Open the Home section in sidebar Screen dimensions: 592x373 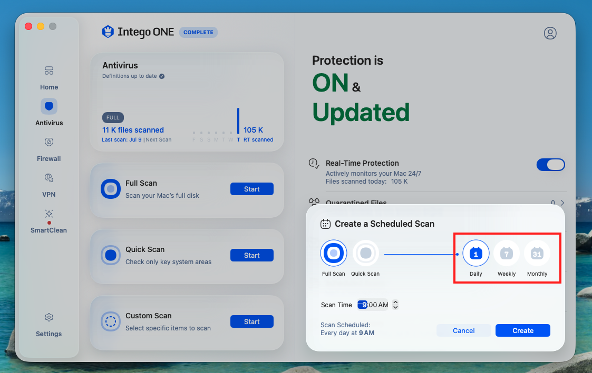[49, 78]
